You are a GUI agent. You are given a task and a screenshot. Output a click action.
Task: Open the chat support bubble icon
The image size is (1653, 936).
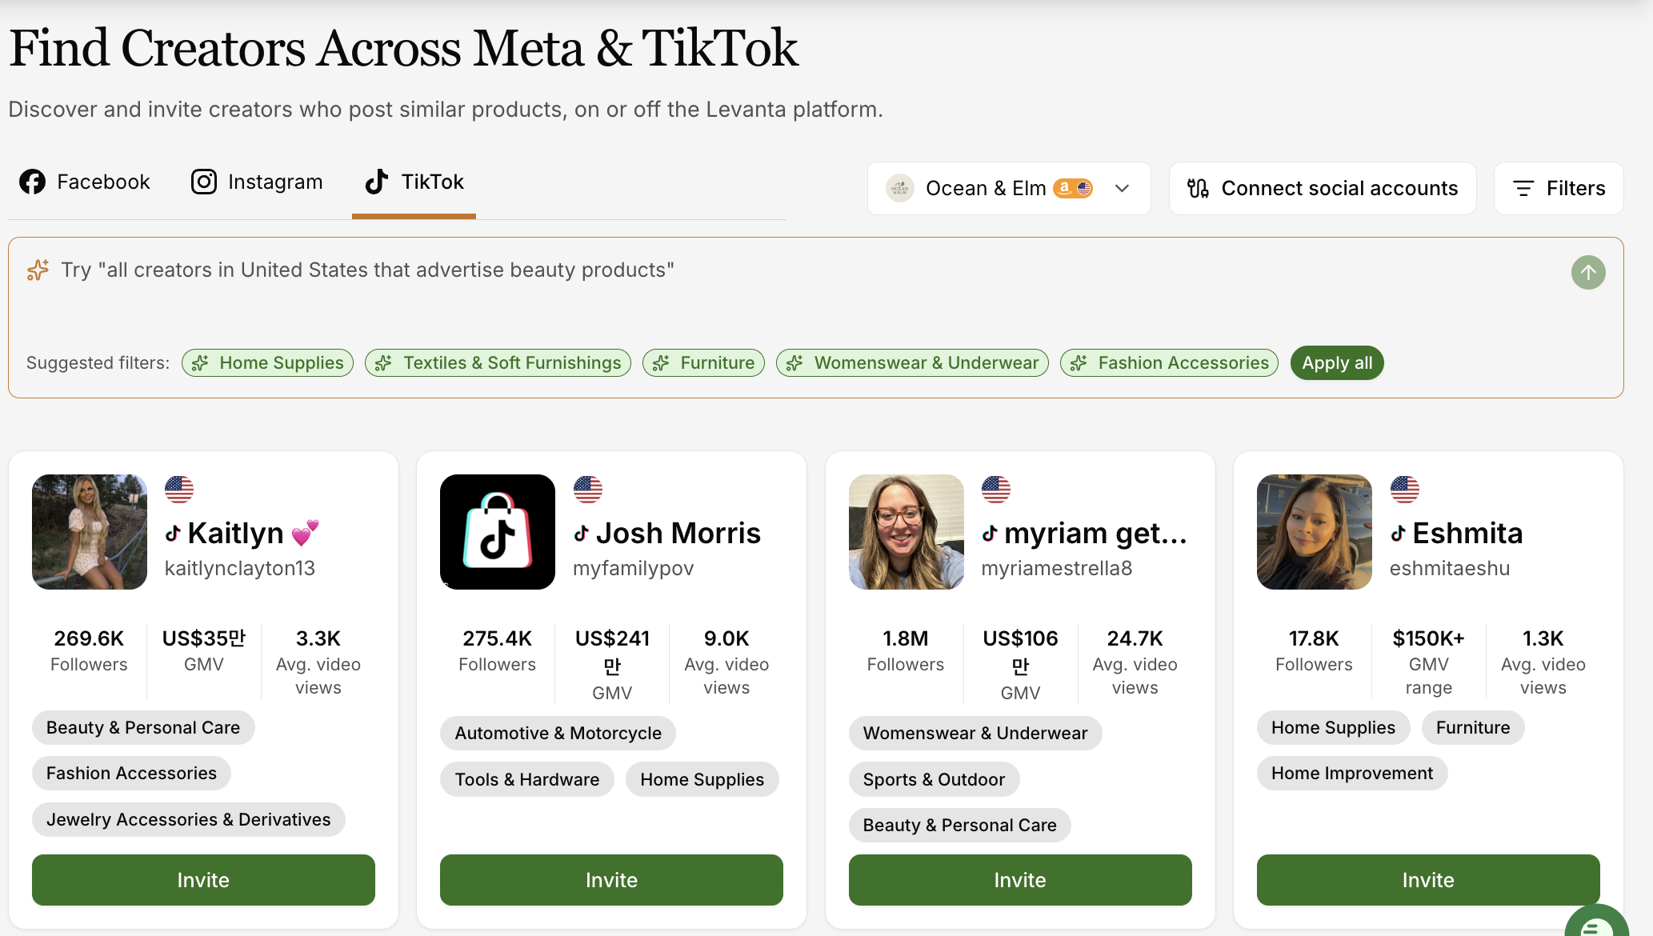(1597, 924)
